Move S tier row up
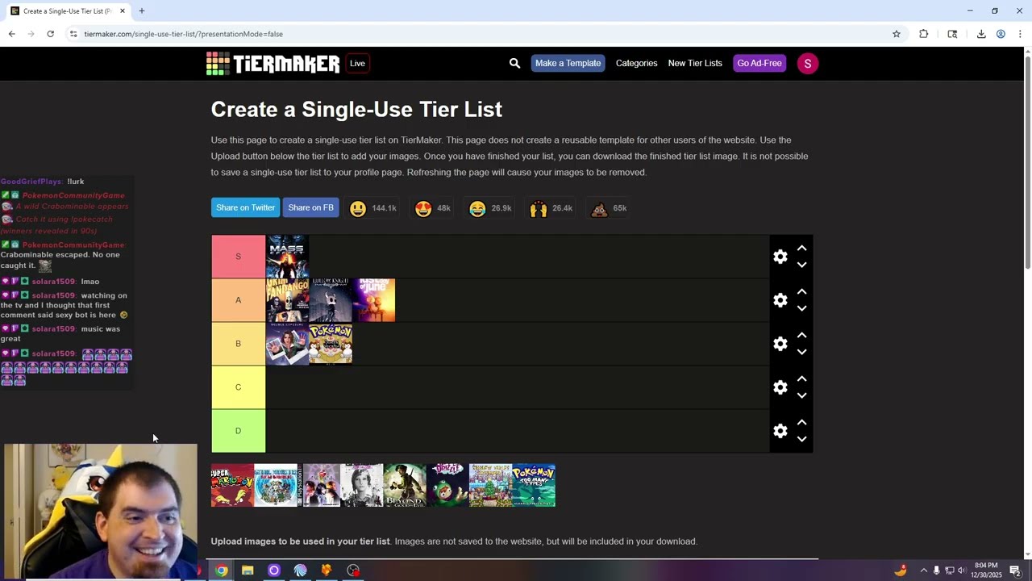Image resolution: width=1032 pixels, height=581 pixels. click(801, 249)
